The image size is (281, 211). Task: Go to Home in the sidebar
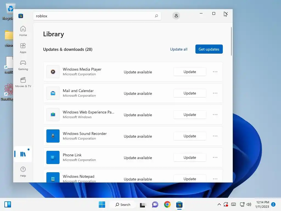pos(23,31)
